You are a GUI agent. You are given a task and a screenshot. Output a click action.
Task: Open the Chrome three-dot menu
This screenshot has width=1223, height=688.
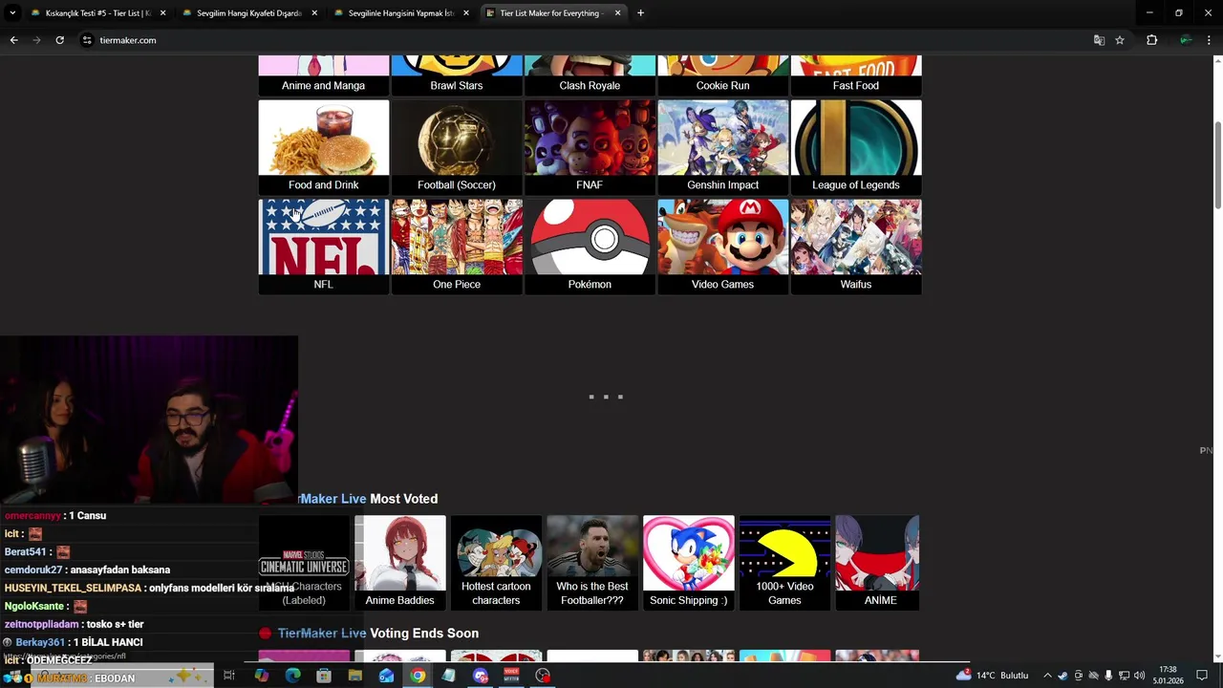pyautogui.click(x=1209, y=40)
